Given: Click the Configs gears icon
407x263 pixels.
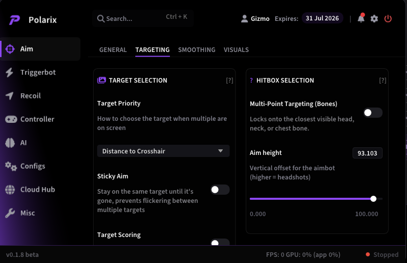Looking at the screenshot, I should coord(11,166).
